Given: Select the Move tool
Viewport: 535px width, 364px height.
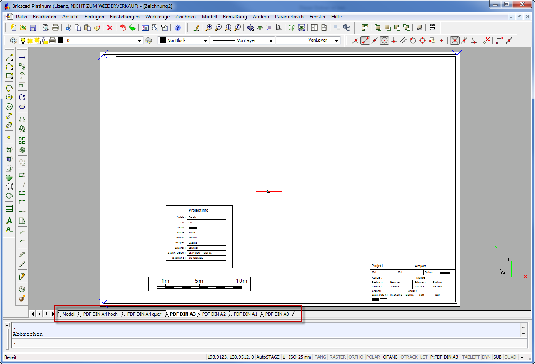Looking at the screenshot, I should (22, 57).
